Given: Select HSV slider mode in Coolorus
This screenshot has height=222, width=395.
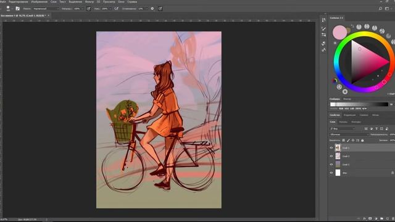Looking at the screenshot, I should click(x=347, y=109).
